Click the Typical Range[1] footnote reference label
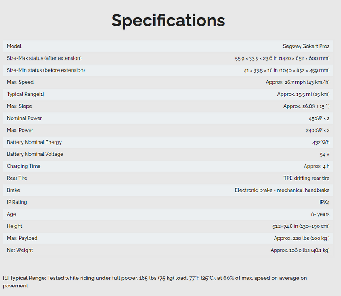Image resolution: width=341 pixels, height=296 pixels. (x=26, y=94)
